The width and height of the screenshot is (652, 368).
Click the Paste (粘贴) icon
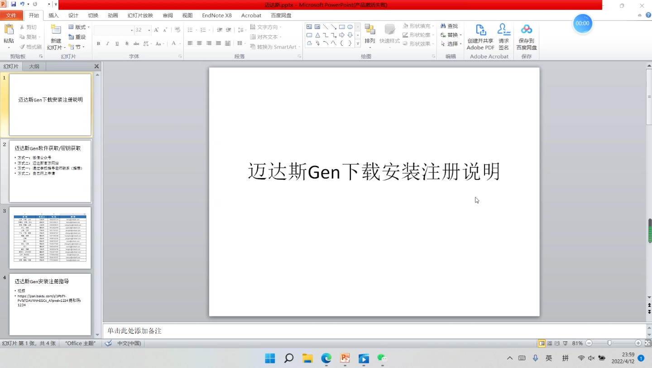coord(9,30)
